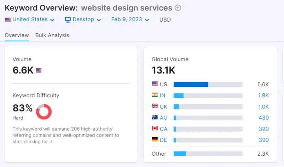The image size is (284, 167).
Task: Click the IN country link
Action: click(x=163, y=96)
